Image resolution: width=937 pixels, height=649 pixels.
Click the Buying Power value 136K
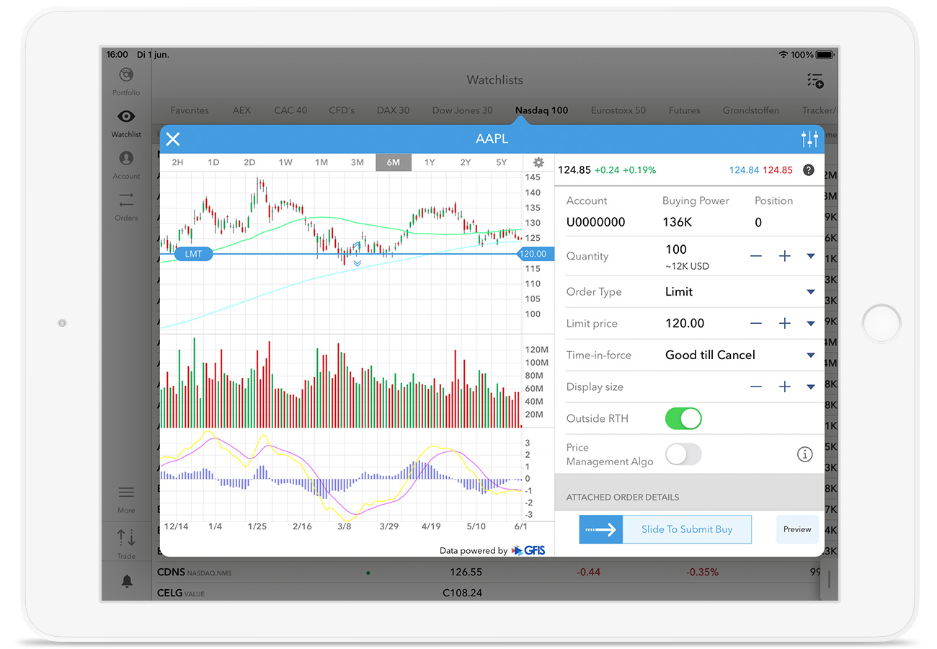677,222
